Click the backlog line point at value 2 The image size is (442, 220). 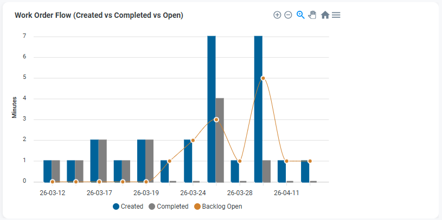click(x=193, y=140)
